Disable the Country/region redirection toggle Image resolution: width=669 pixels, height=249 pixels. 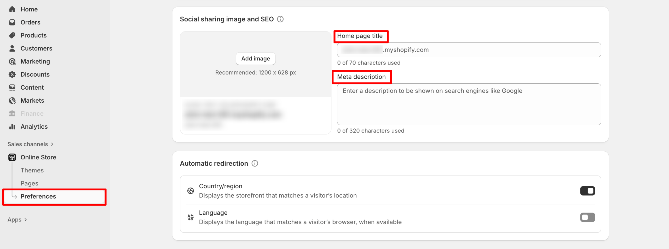click(x=587, y=190)
